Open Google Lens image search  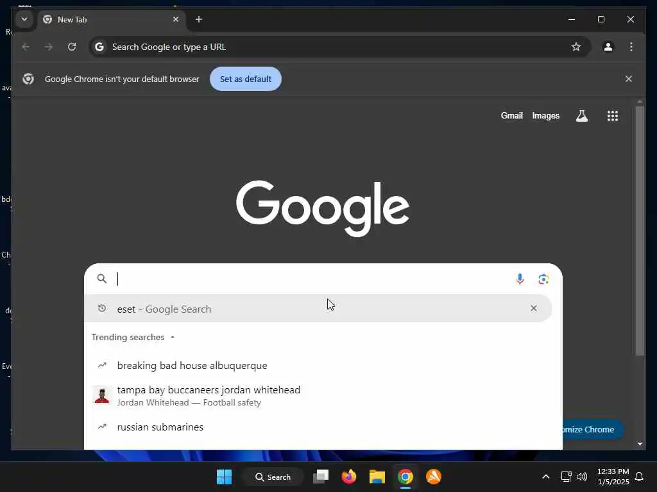(543, 279)
